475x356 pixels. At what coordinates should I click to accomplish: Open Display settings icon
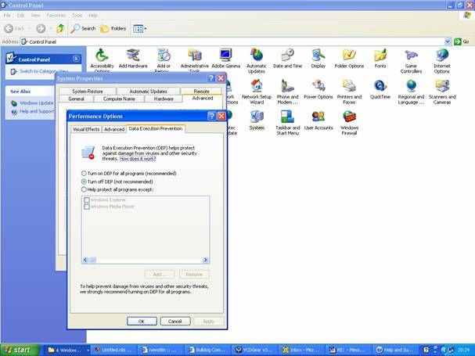318,59
